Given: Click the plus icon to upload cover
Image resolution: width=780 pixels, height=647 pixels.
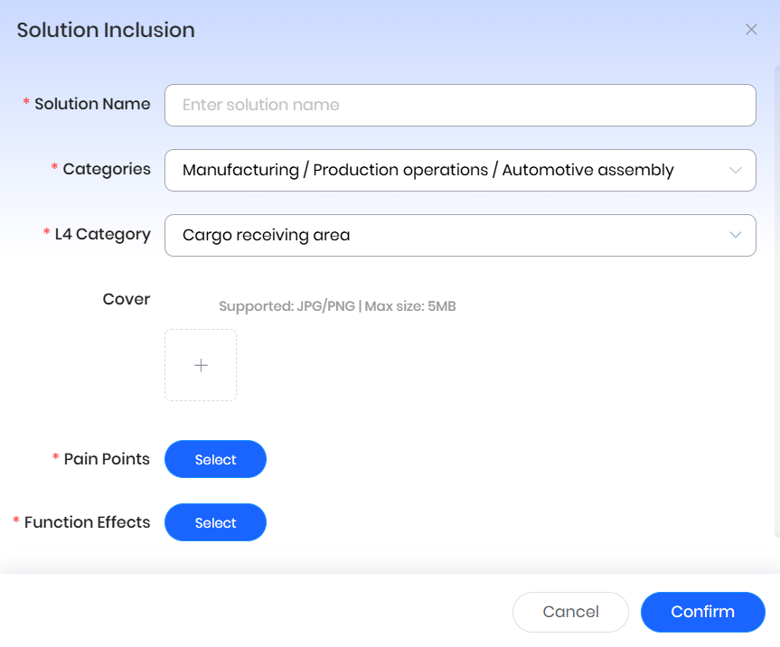Looking at the screenshot, I should click(201, 365).
